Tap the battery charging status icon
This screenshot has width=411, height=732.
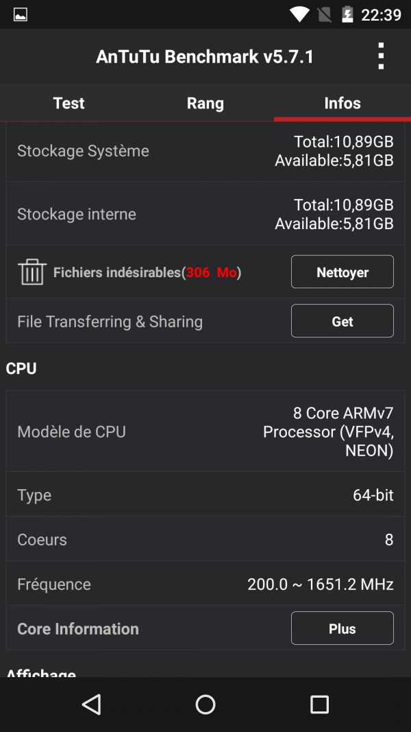(347, 14)
